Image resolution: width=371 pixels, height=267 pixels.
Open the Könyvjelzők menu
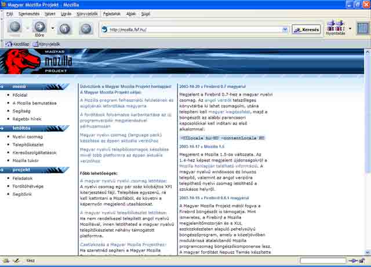point(87,14)
